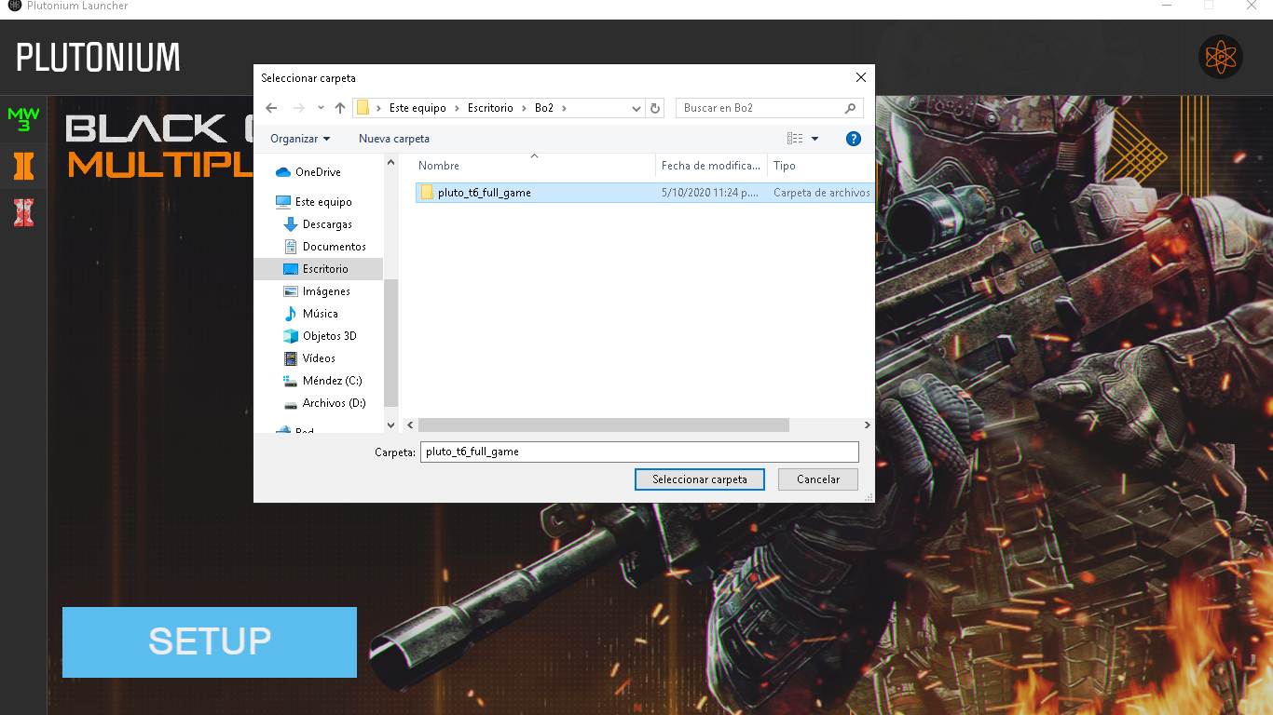Expand the address bar path dropdown
The image size is (1273, 715).
[x=636, y=108]
